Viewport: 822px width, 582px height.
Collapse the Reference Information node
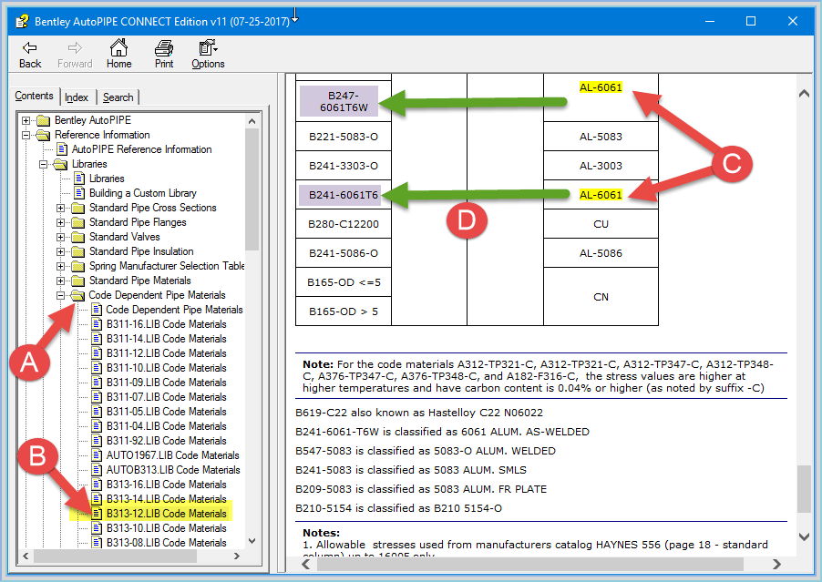point(26,135)
